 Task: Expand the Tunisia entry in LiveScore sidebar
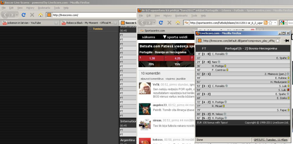(90, 29)
